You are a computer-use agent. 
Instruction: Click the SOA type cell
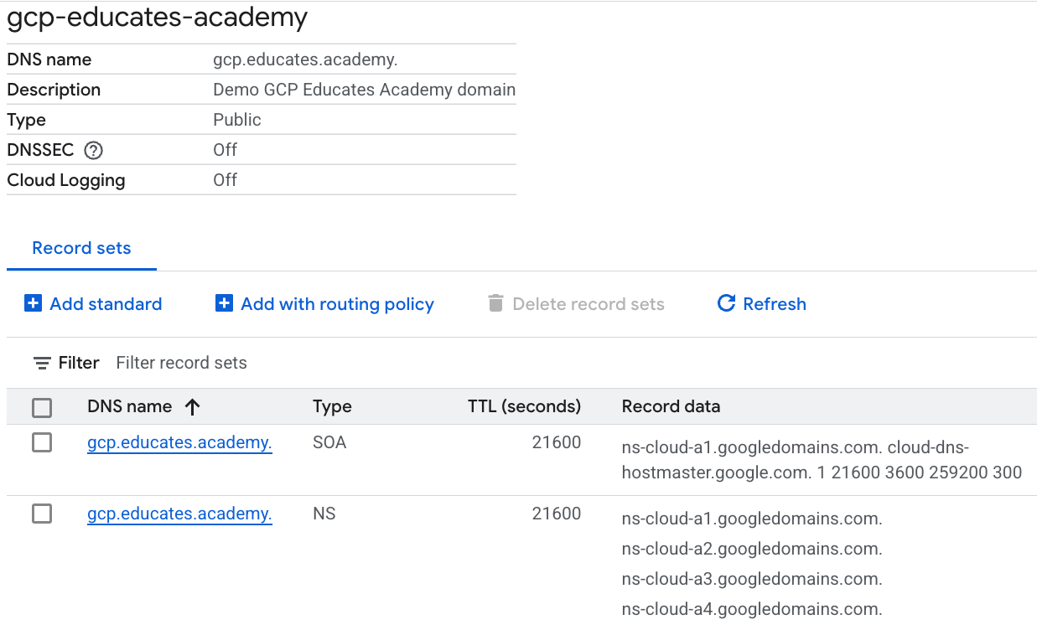tap(329, 442)
